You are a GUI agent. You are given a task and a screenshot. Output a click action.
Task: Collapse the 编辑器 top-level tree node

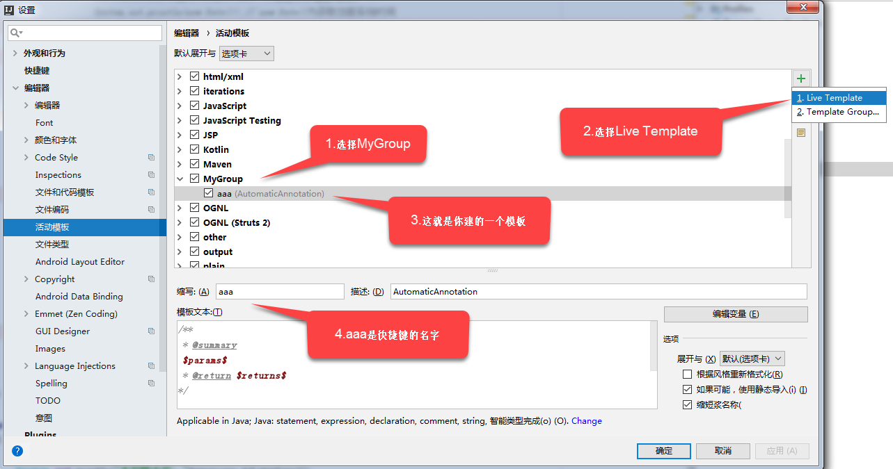tap(15, 88)
